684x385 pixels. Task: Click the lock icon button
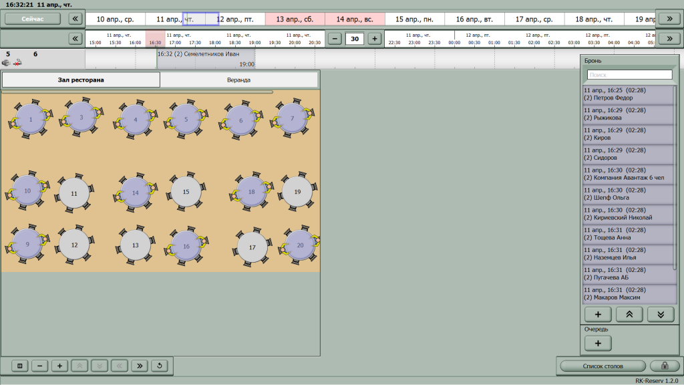665,366
